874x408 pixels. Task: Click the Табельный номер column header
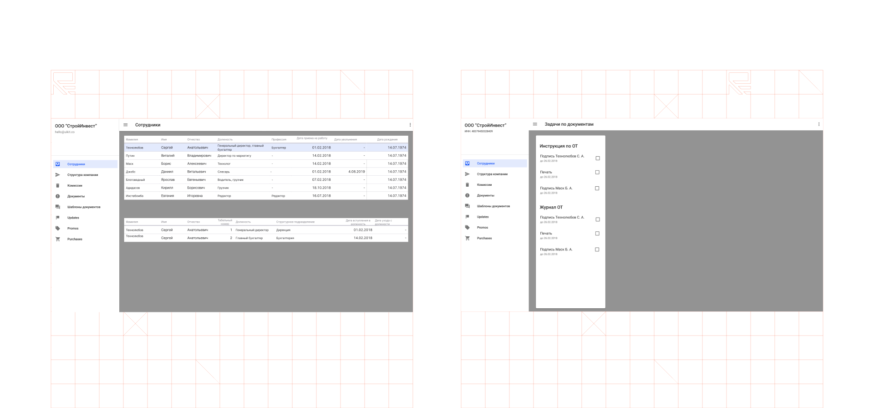(x=225, y=222)
